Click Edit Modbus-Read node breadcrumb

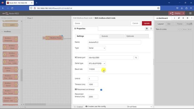click(x=83, y=18)
